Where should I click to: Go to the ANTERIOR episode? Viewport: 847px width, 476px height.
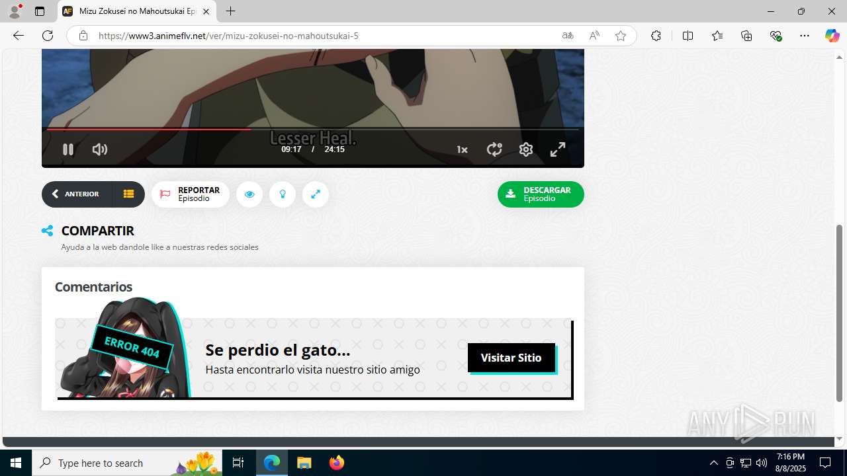[77, 194]
